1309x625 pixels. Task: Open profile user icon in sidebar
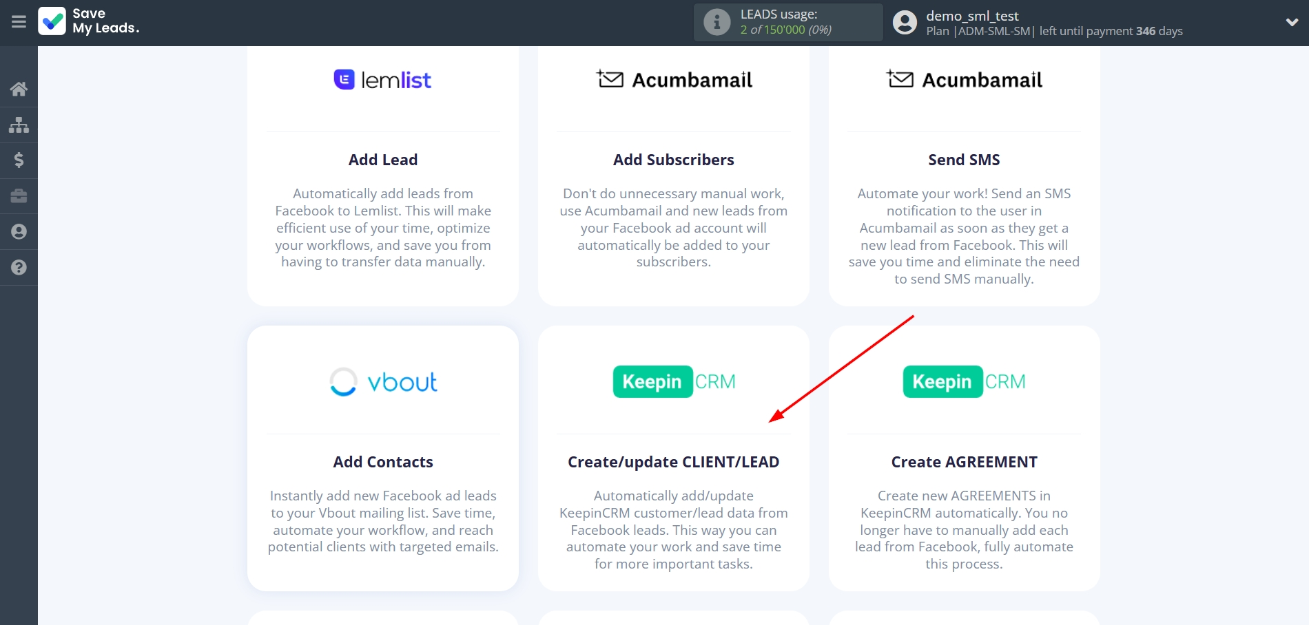(x=19, y=232)
